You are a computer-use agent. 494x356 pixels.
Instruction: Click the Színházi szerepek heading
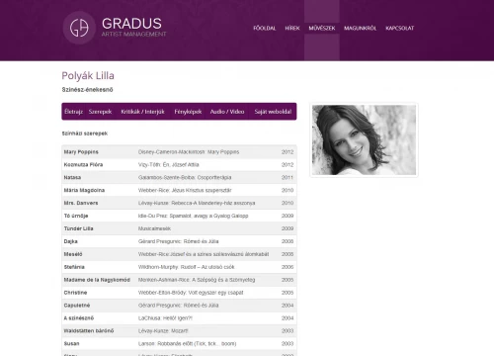pos(85,133)
